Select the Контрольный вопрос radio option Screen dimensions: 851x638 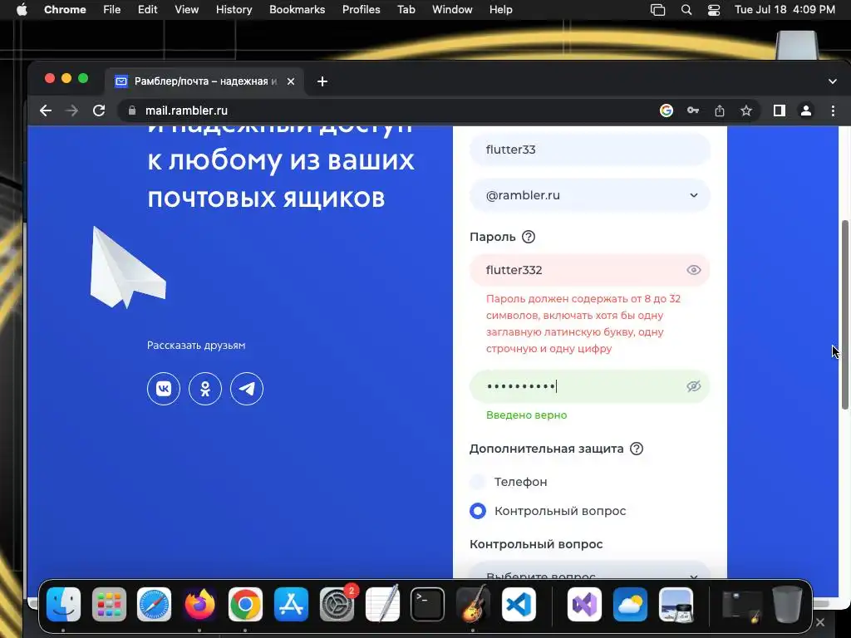pyautogui.click(x=478, y=511)
